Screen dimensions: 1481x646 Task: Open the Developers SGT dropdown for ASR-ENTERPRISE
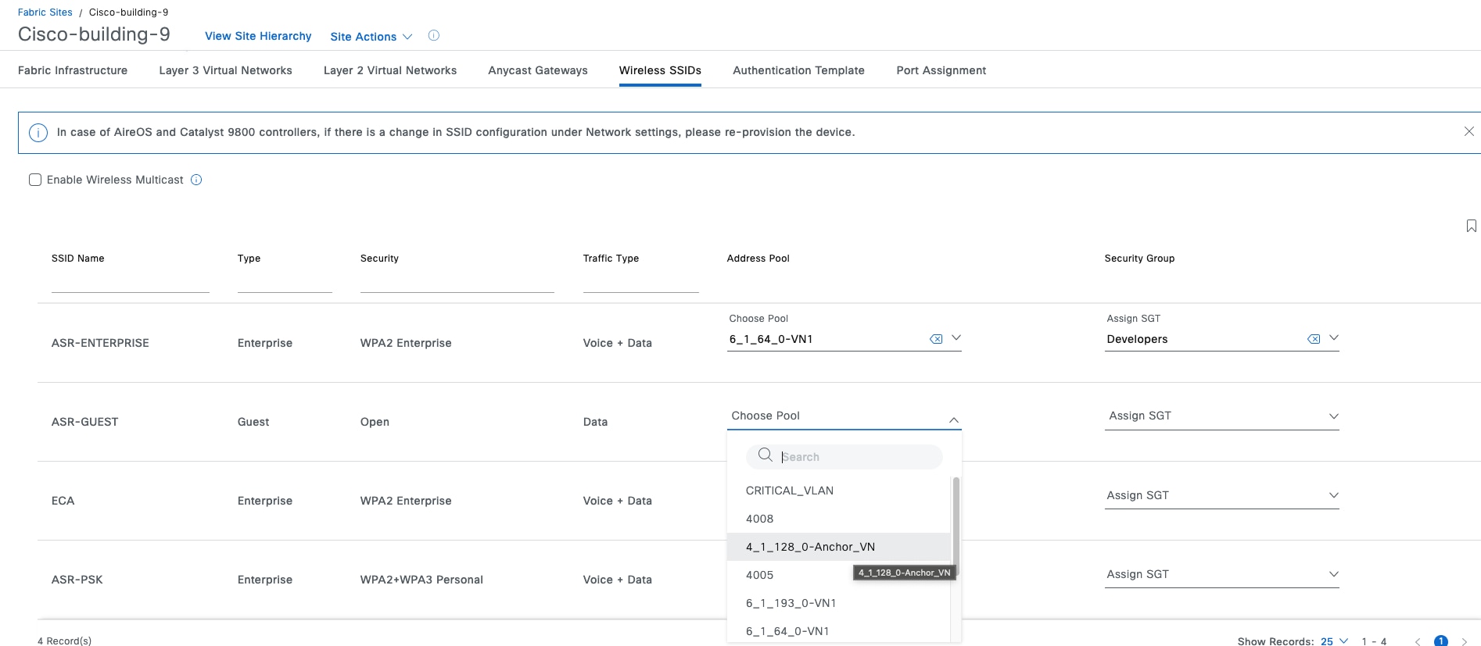1333,337
